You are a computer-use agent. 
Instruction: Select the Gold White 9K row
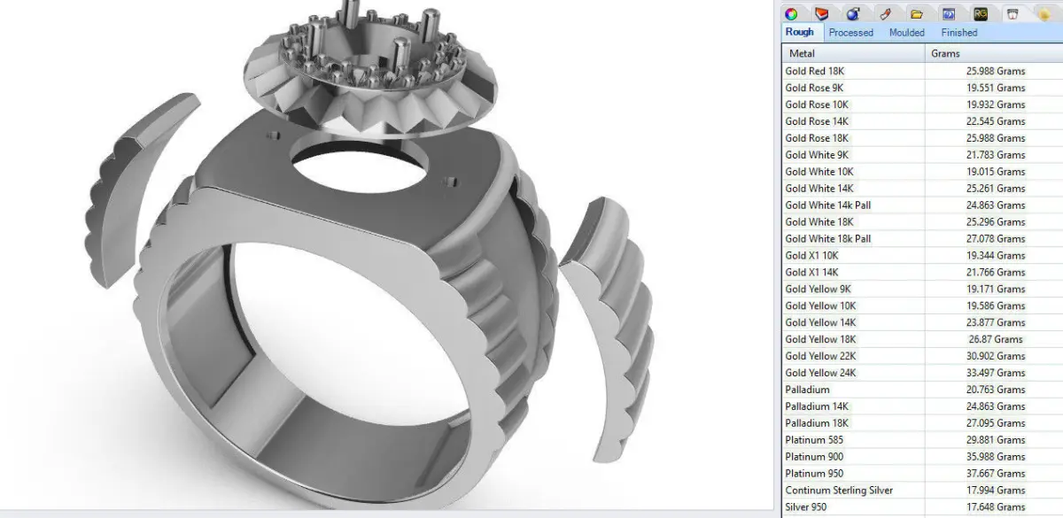point(922,155)
